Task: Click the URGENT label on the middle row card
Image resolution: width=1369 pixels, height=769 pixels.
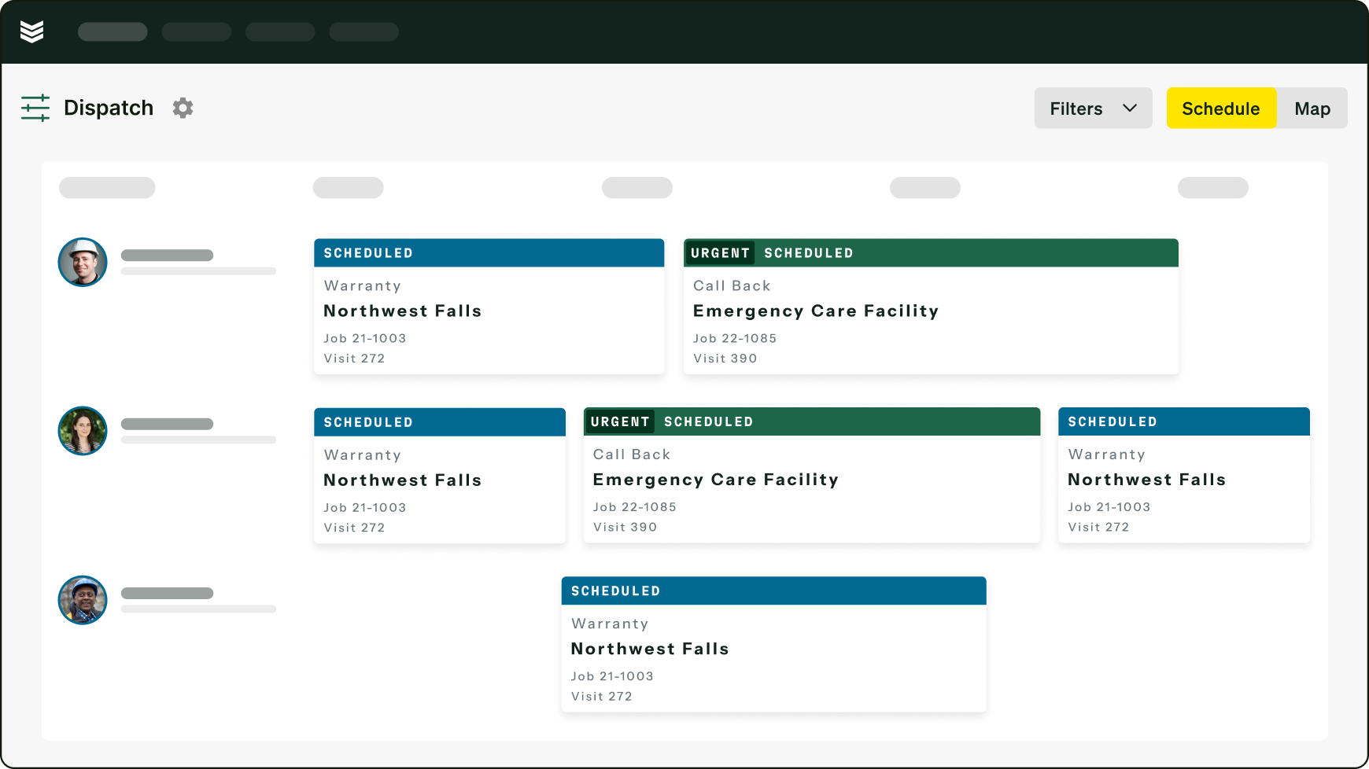Action: 620,421
